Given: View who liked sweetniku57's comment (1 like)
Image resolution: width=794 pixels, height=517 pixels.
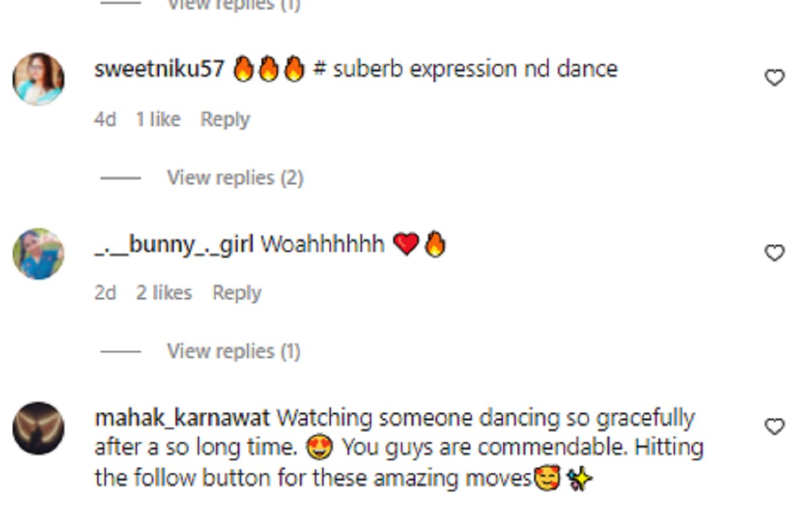Looking at the screenshot, I should click(157, 120).
